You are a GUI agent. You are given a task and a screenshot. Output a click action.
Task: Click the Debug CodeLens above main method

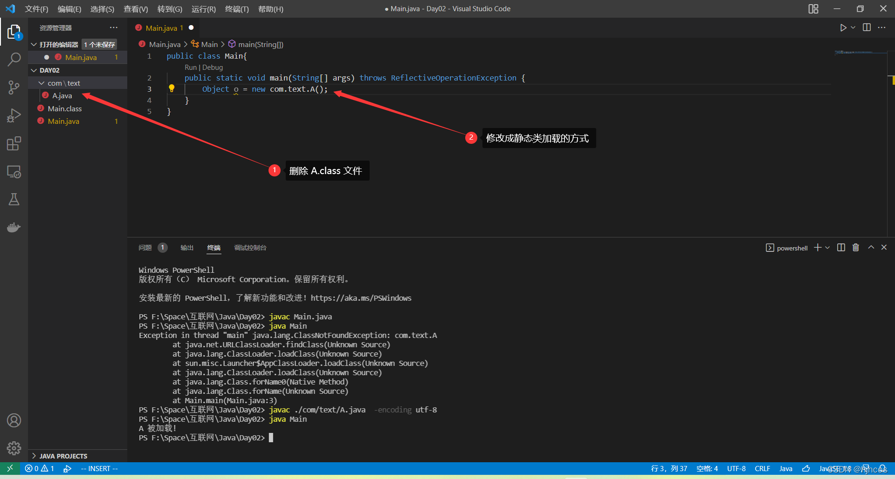point(213,67)
